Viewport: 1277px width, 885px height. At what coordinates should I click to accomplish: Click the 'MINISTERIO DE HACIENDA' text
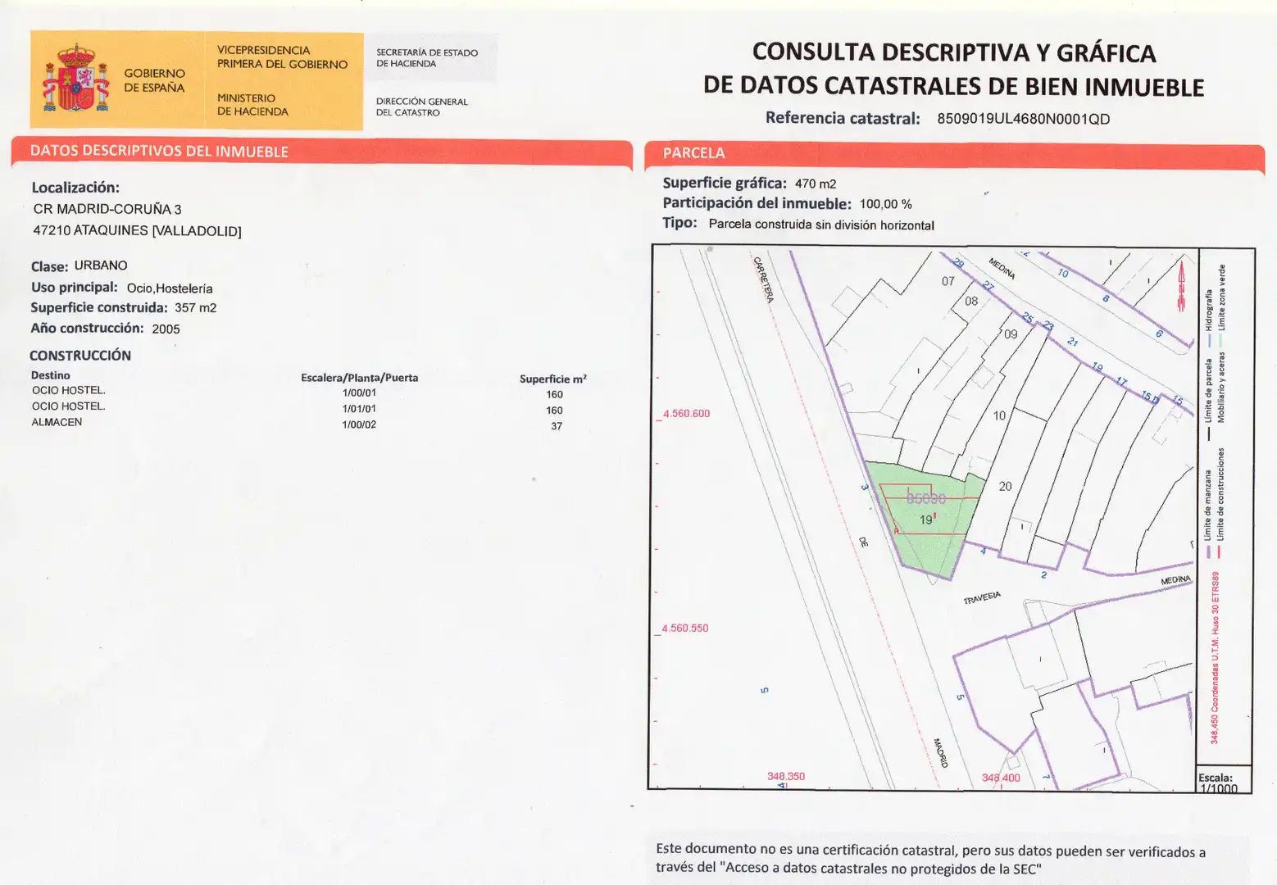(252, 104)
